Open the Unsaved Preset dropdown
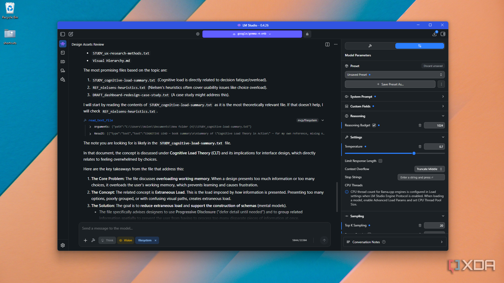Screen dimensions: 504x283 coord(395,75)
